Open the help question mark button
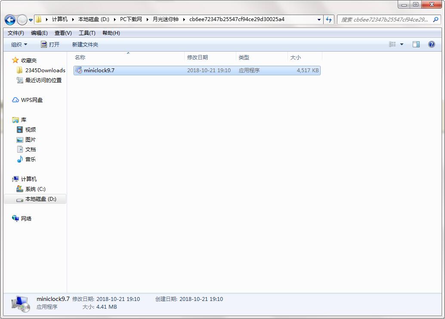The width and height of the screenshot is (445, 319). 431,44
